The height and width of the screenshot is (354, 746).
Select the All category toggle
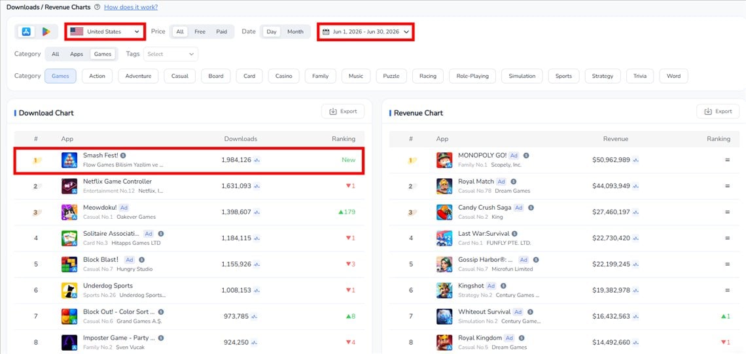[55, 54]
